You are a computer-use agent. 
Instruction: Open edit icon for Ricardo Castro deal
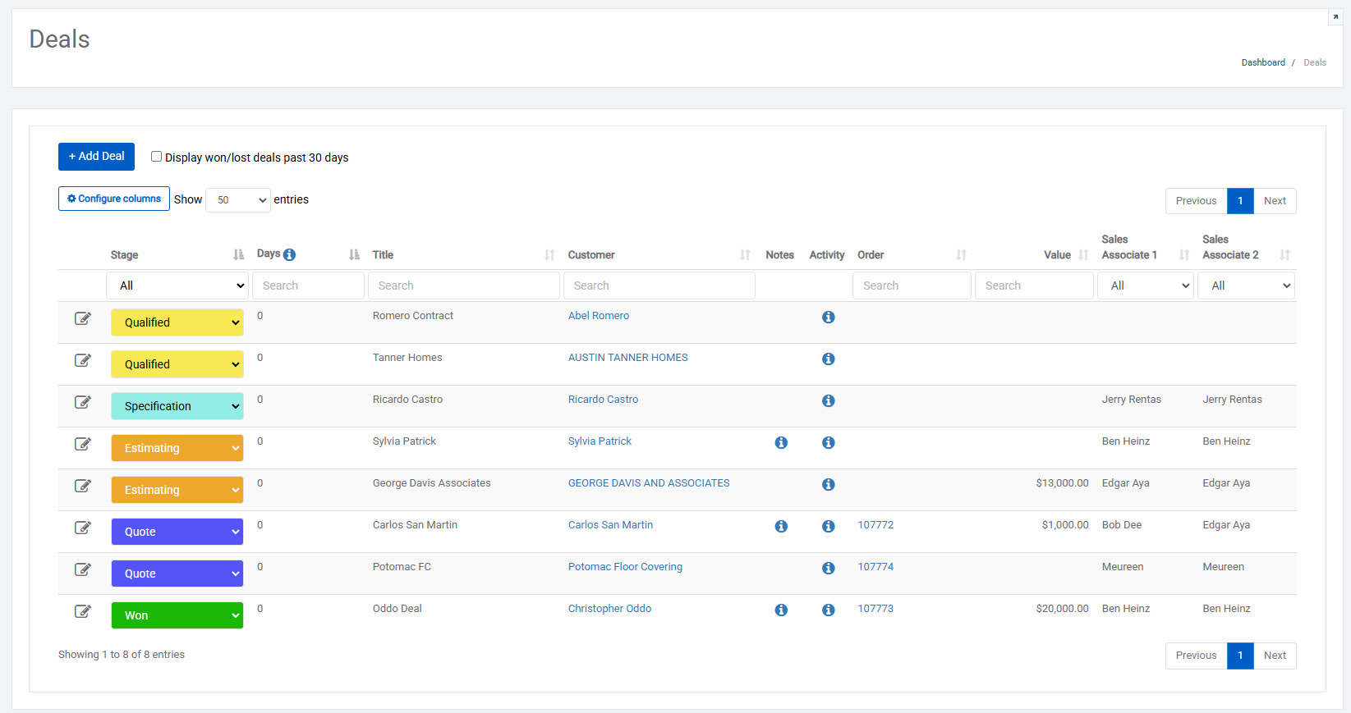click(x=83, y=402)
